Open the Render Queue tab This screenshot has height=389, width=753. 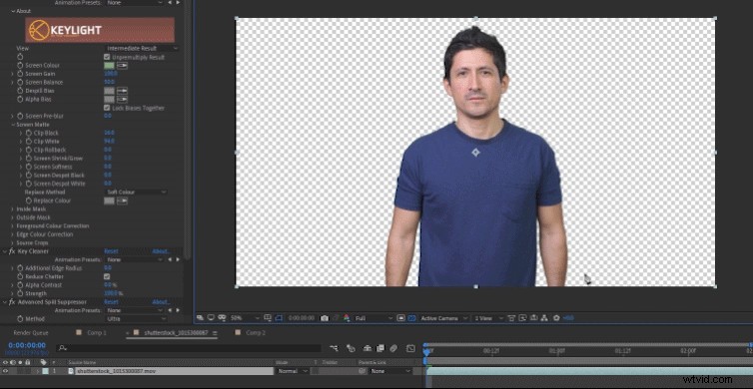pyautogui.click(x=31, y=333)
